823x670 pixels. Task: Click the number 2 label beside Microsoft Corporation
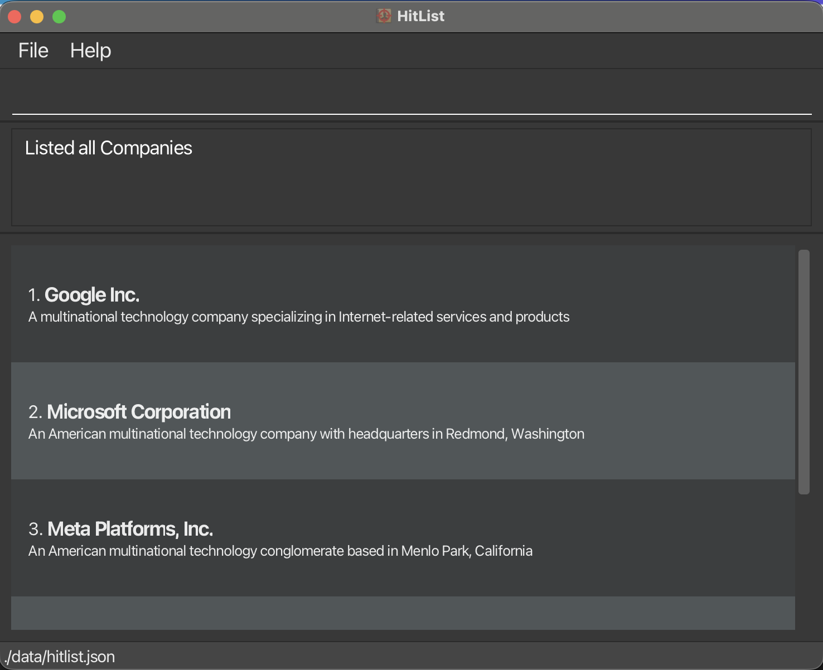(x=34, y=411)
